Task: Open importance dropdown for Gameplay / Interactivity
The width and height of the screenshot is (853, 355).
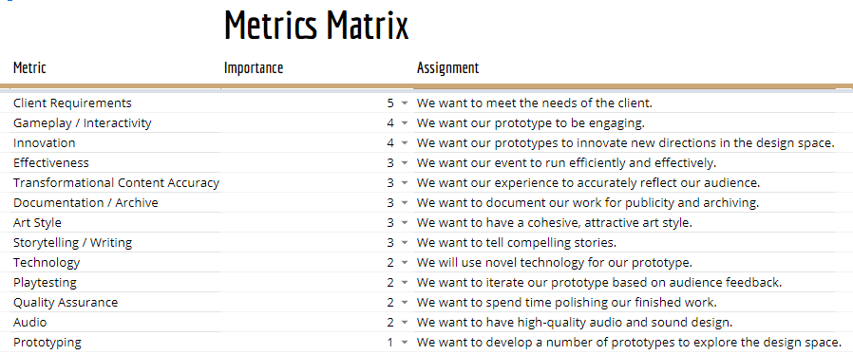Action: [x=405, y=123]
